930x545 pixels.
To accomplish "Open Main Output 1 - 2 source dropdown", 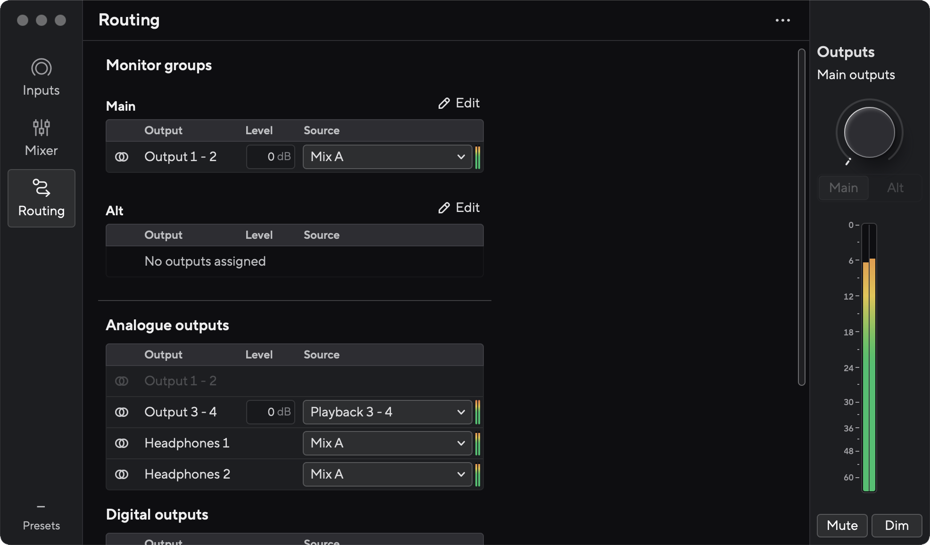I will tap(387, 157).
